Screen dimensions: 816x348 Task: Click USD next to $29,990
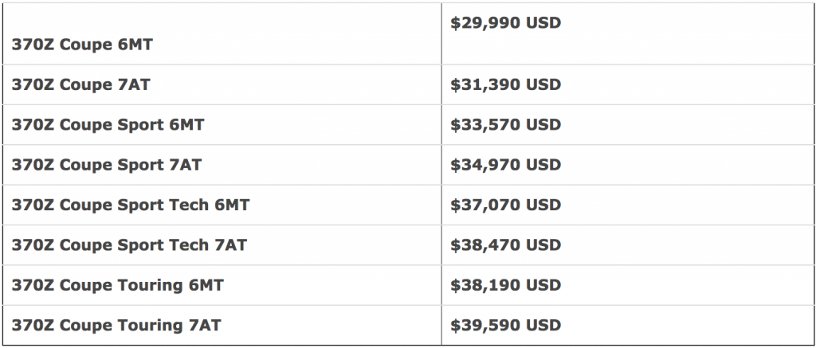543,23
